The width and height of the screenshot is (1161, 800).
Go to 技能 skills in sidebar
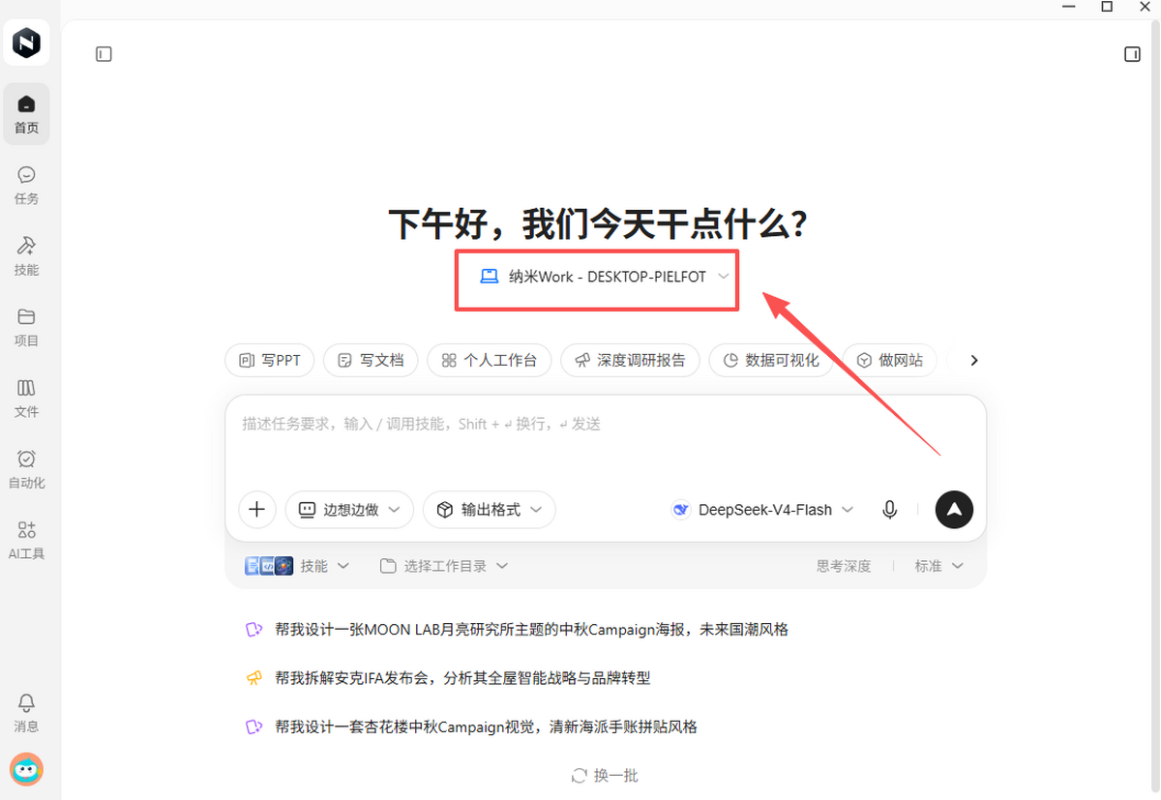[26, 256]
